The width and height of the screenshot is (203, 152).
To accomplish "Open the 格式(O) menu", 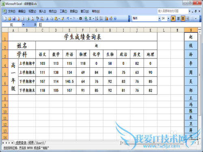I will (53, 11).
